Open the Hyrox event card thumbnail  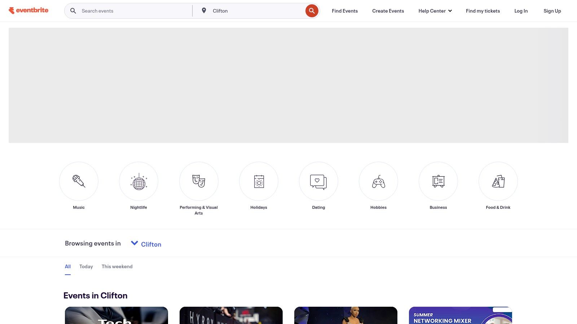[x=231, y=315]
